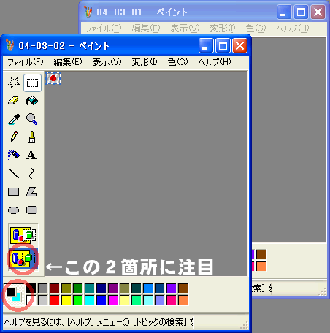
Task: Pick the bright red swatch
Action: (55, 300)
